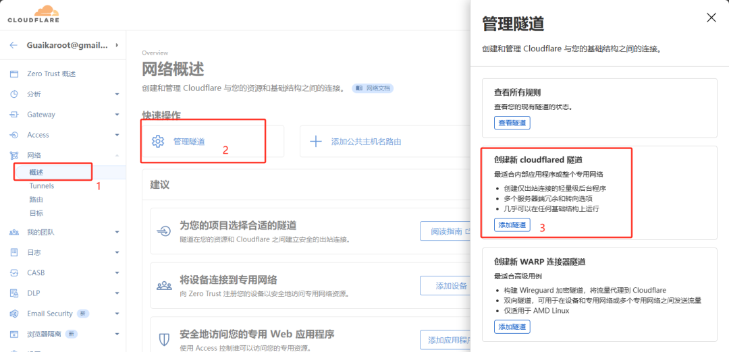Click the plus icon for 添加公共主机名路由
The width and height of the screenshot is (729, 352).
coord(315,142)
